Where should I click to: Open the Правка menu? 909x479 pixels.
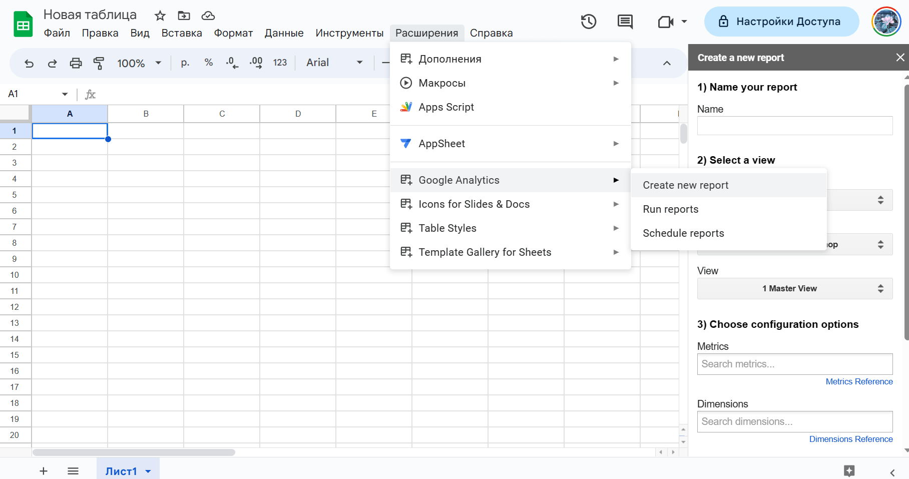[100, 33]
